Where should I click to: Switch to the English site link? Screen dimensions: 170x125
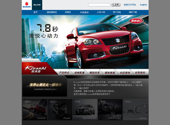pyautogui.click(x=143, y=5)
